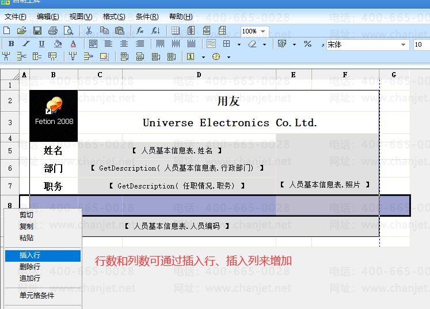
Task: Expand the 宋体 font name dropdown
Action: [405, 44]
